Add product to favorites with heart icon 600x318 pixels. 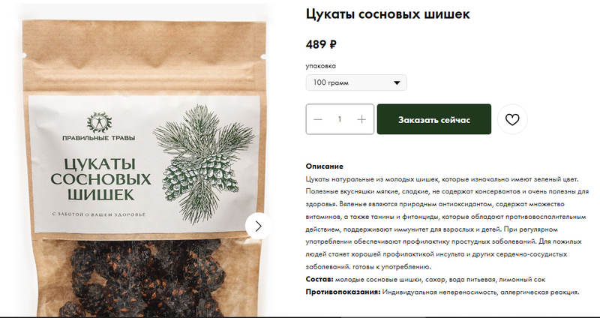pos(512,119)
